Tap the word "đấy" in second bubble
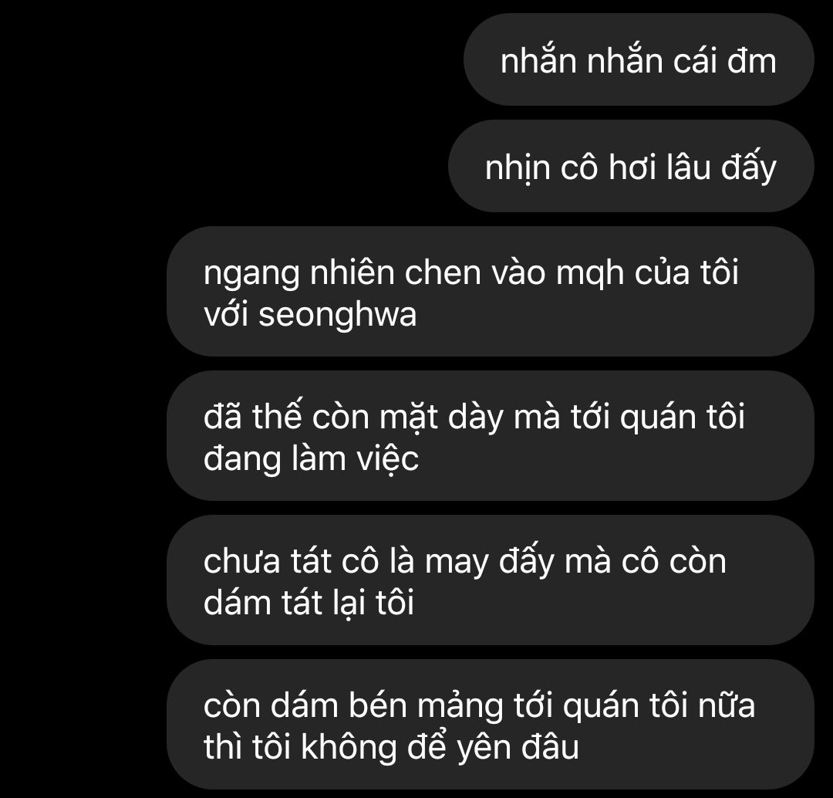 (748, 168)
